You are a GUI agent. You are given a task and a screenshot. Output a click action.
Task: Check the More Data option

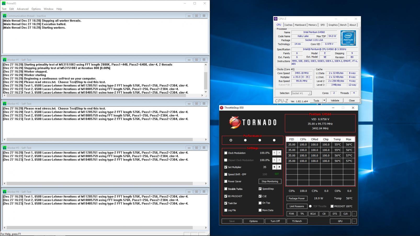tap(260, 210)
